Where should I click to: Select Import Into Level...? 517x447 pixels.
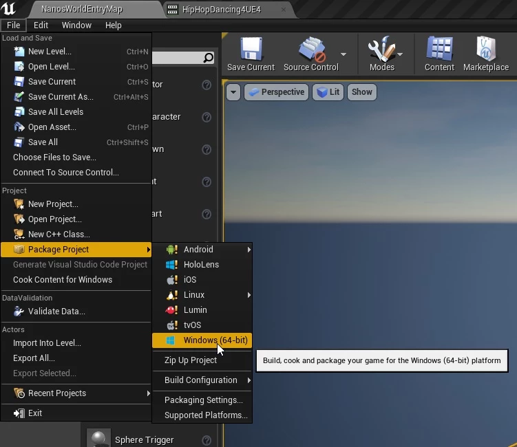tap(76, 343)
